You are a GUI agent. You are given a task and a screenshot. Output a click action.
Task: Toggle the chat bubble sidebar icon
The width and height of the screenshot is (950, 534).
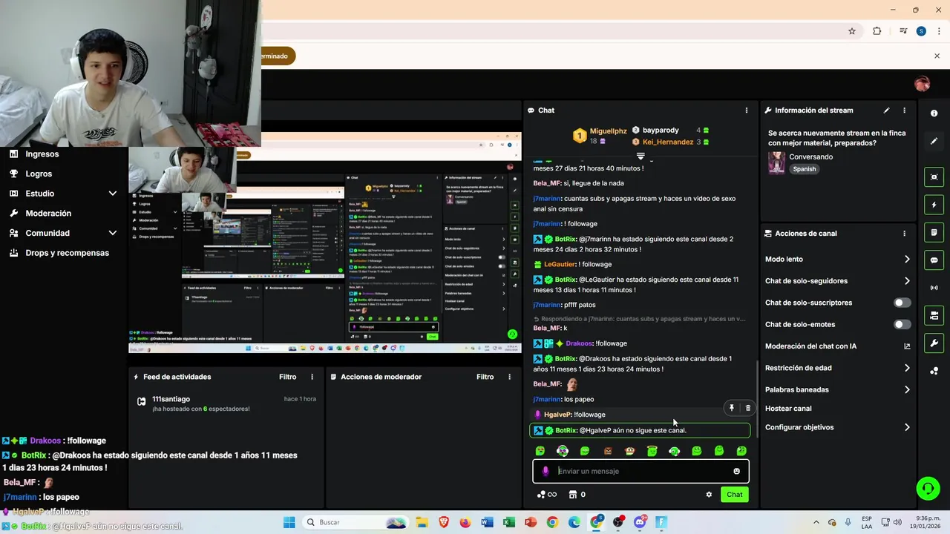pos(934,260)
